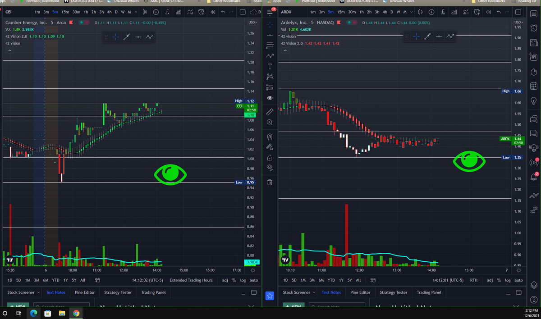Open the calendar icon in right sidebar

click(533, 86)
